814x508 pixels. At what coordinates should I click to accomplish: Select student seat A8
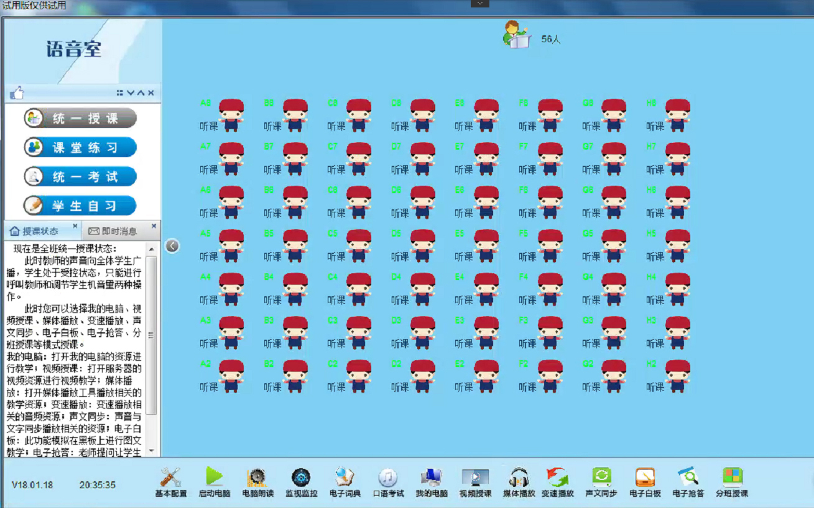tap(231, 114)
